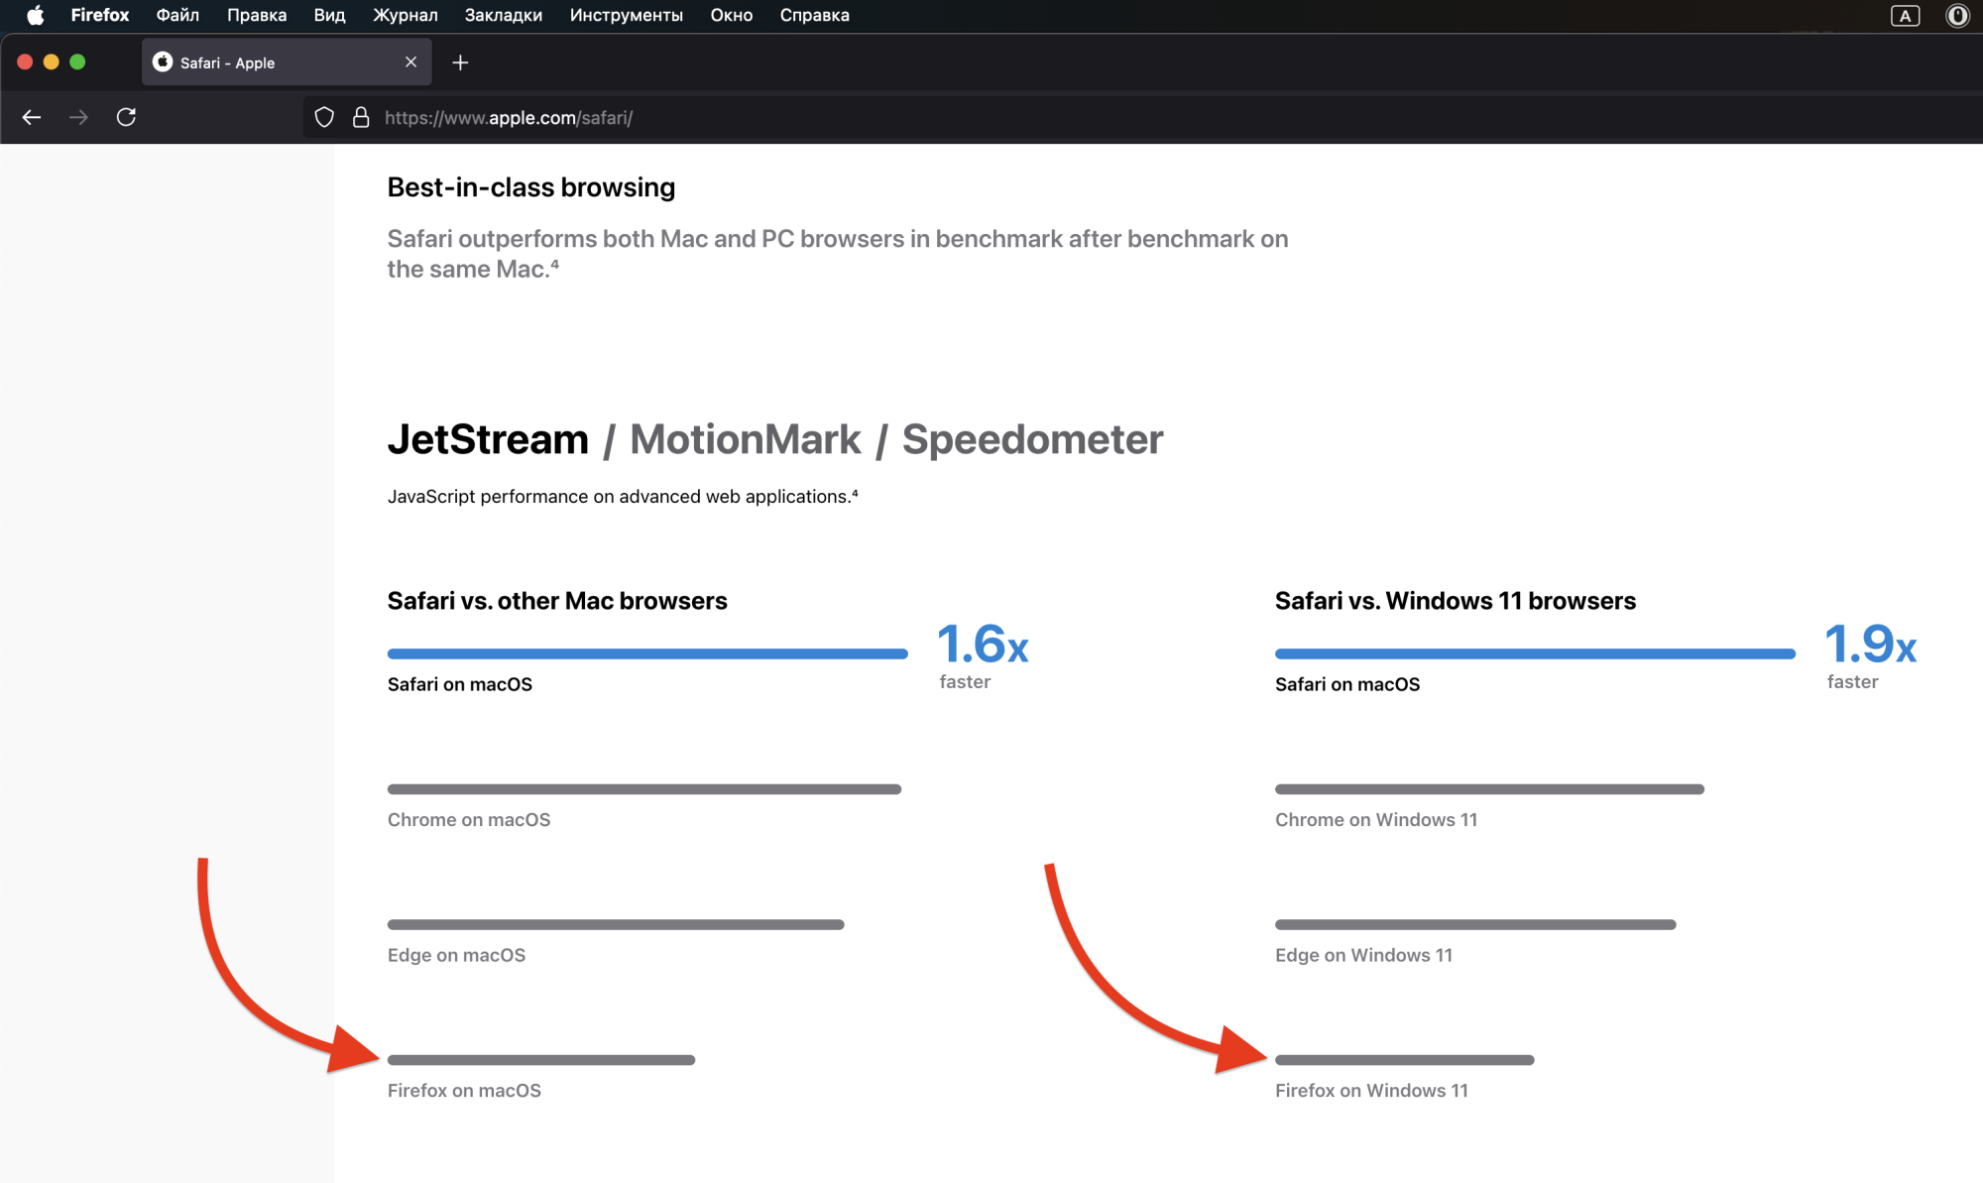Click the Firefox on Windows 11 label

coord(1371,1091)
